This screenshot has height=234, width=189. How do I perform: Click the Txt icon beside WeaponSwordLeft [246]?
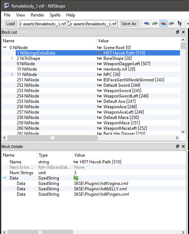[x=99, y=96]
